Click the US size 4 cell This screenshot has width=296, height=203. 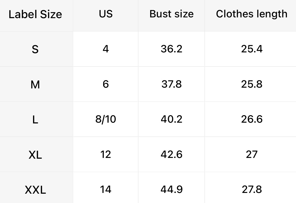point(106,49)
